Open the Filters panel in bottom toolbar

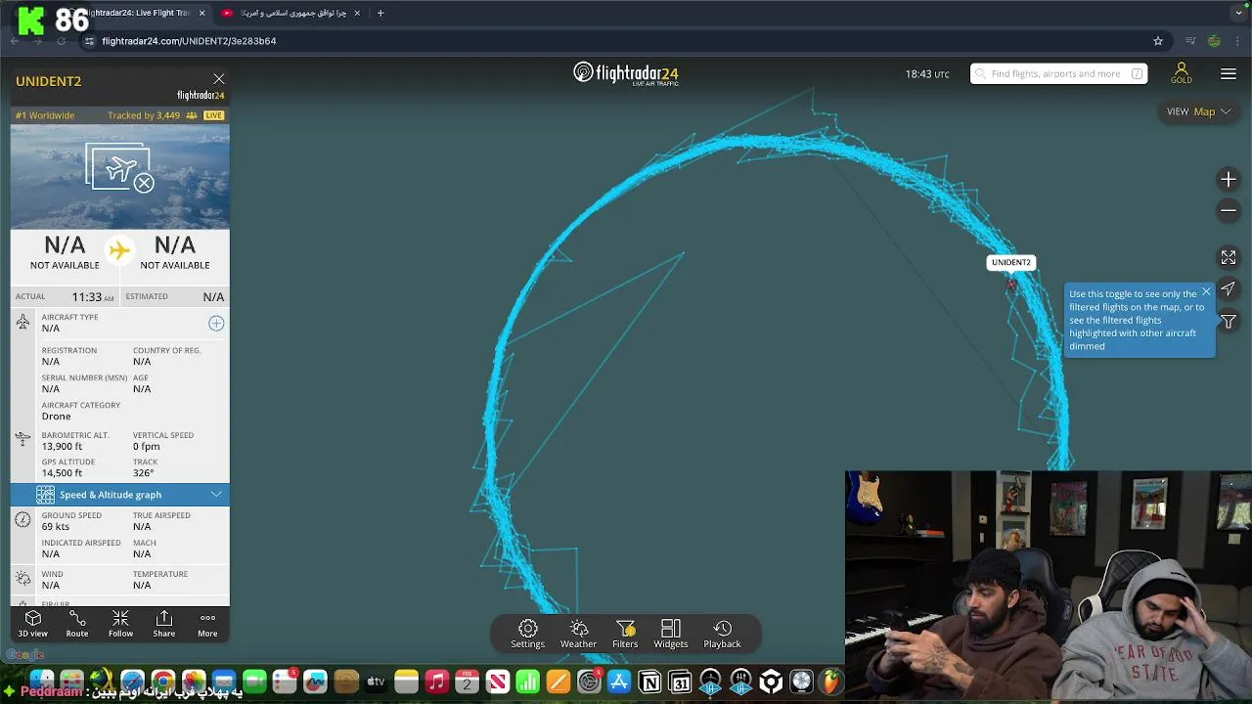click(x=625, y=634)
